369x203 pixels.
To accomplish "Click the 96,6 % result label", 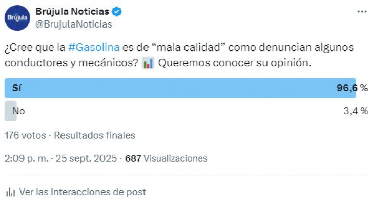I will [x=352, y=88].
